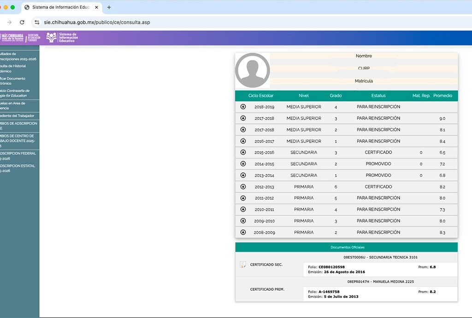The height and width of the screenshot is (318, 472).
Task: Open Expediente del Trabajador sidebar link
Action: click(x=18, y=116)
